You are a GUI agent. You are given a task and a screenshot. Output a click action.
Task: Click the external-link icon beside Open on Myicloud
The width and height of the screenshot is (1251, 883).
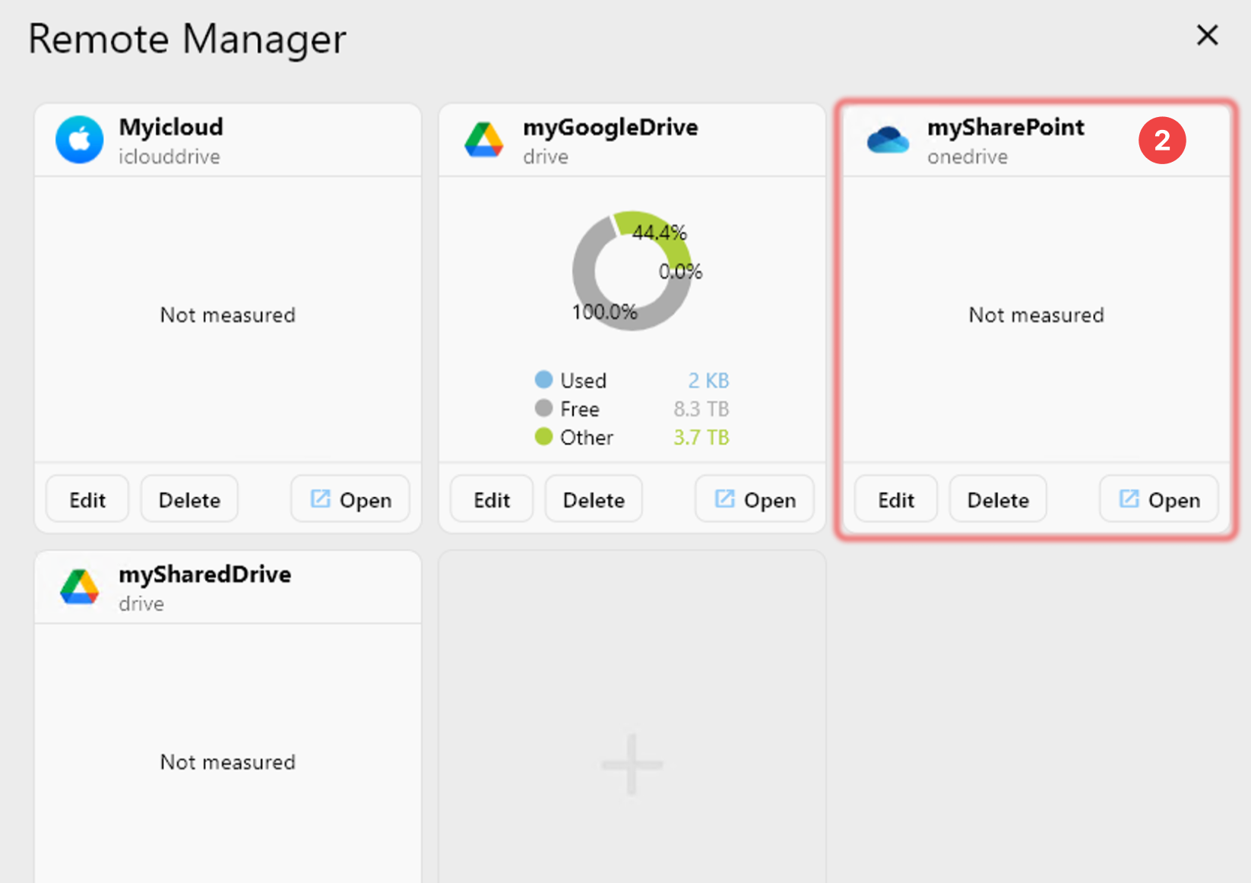coord(321,498)
